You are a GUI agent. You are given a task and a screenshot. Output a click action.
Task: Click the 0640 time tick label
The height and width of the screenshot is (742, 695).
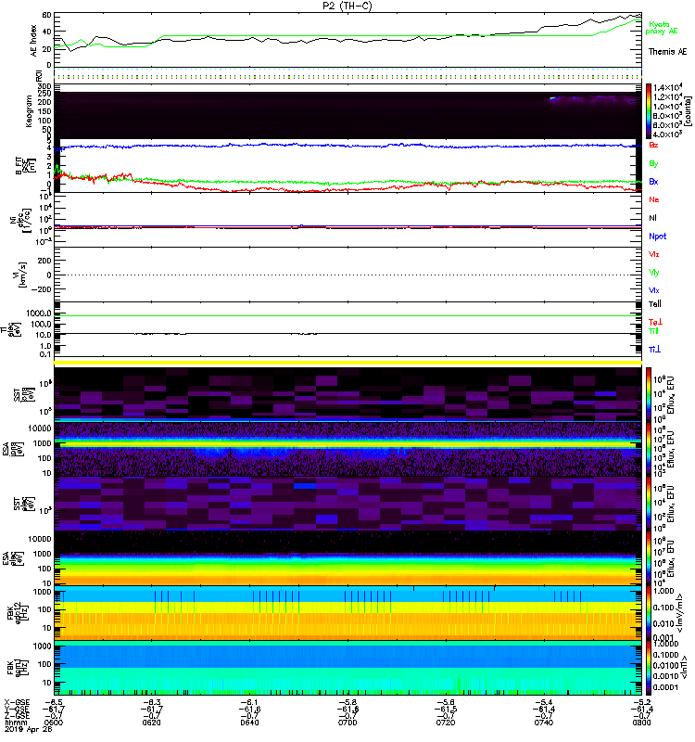(249, 723)
